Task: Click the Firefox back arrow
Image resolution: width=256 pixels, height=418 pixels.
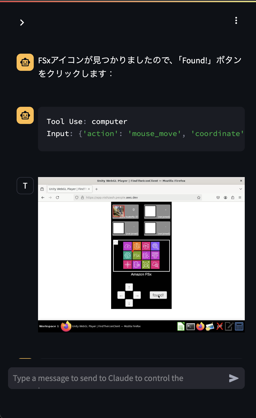Action: [43, 197]
